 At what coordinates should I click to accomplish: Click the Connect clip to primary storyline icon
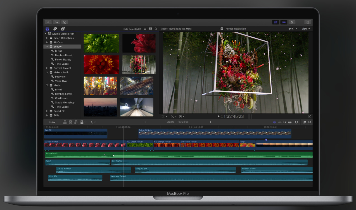tap(65, 122)
